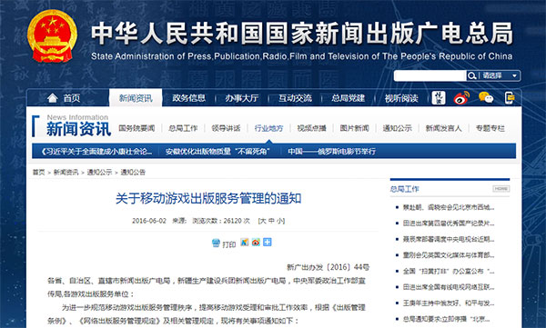Screen dimensions: 546x328
Task: Click the blue plus share icon
Action: (x=267, y=242)
